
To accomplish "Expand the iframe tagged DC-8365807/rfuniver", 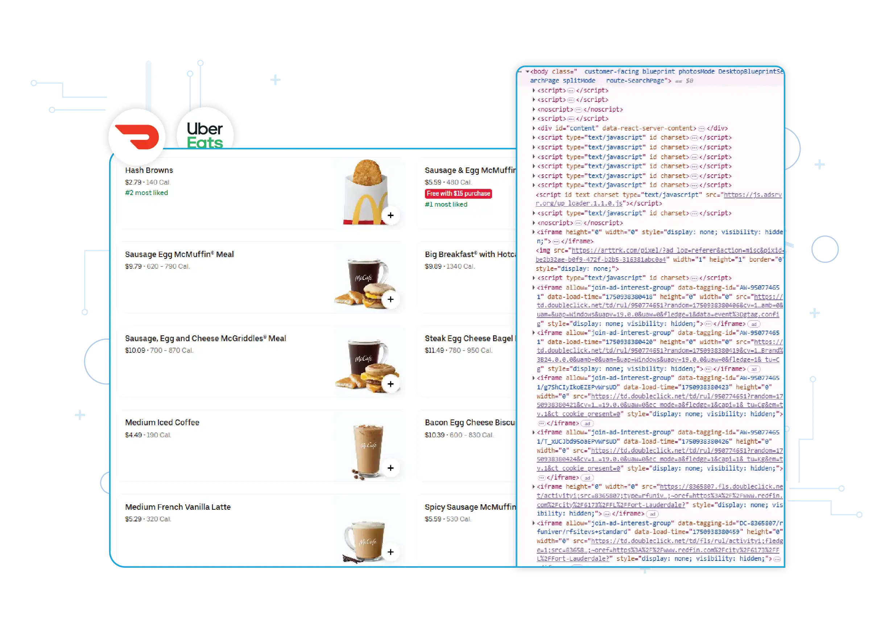I will (534, 523).
